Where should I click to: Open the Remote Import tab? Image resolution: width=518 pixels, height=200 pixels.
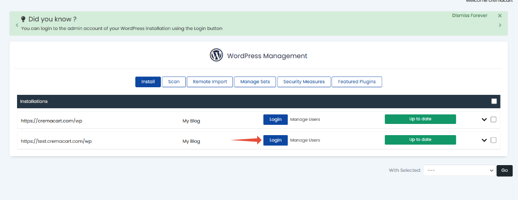(210, 82)
